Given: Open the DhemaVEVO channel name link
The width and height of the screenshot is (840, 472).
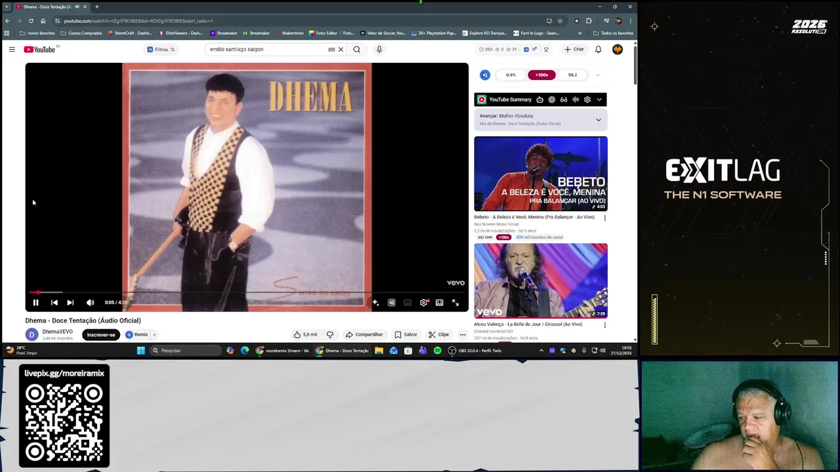Looking at the screenshot, I should (58, 332).
